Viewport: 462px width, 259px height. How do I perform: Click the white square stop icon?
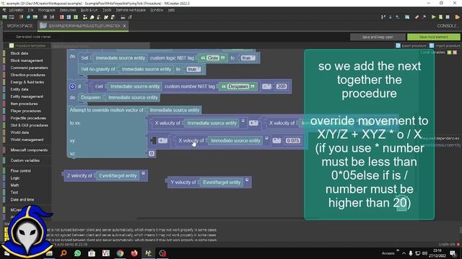click(x=448, y=17)
